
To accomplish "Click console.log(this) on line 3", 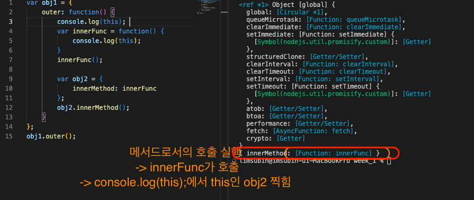I will (91, 22).
